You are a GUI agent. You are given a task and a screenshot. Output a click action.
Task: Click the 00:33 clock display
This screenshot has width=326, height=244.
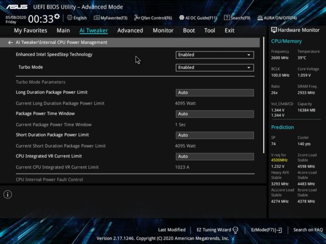41,19
